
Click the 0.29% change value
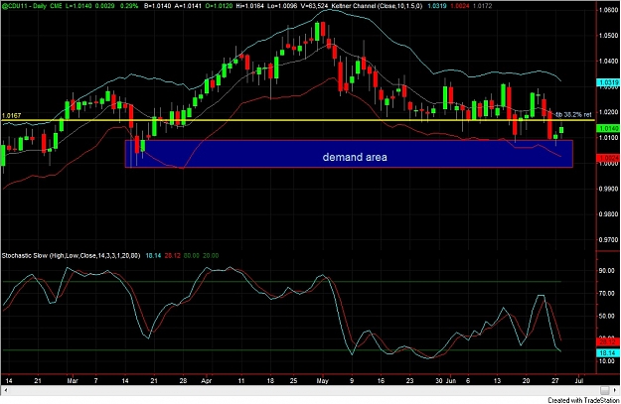point(129,6)
